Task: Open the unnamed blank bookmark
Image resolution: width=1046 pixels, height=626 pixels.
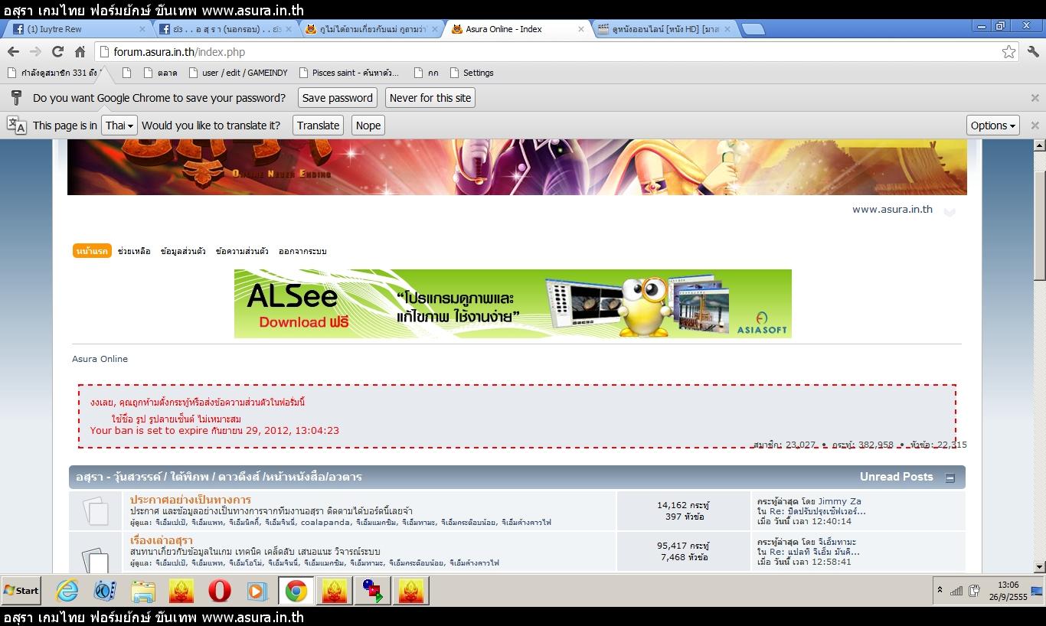Action: tap(127, 73)
